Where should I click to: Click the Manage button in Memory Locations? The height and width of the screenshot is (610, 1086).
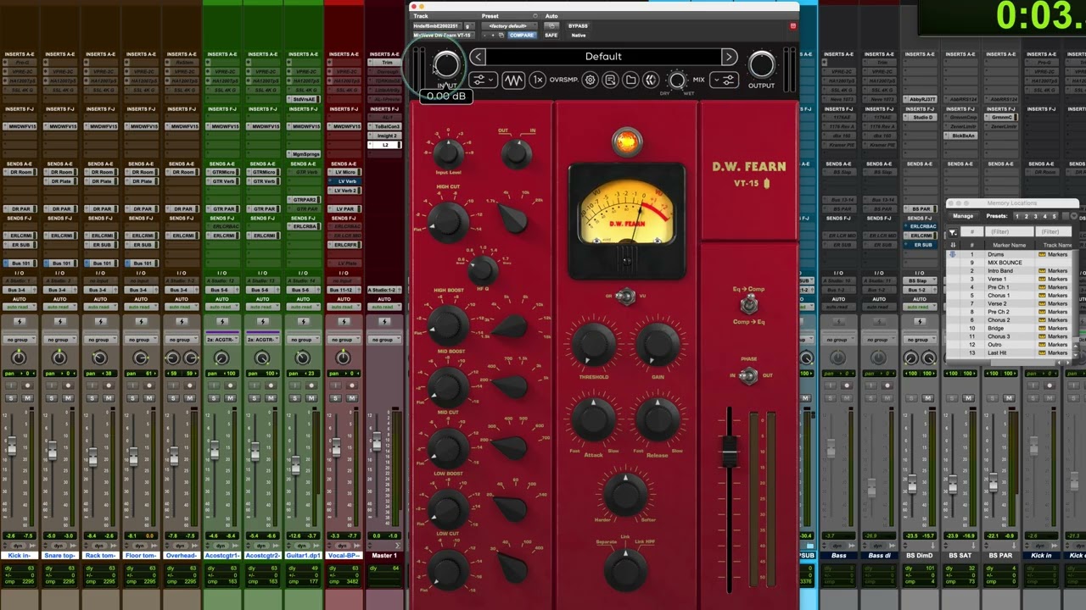pyautogui.click(x=963, y=216)
